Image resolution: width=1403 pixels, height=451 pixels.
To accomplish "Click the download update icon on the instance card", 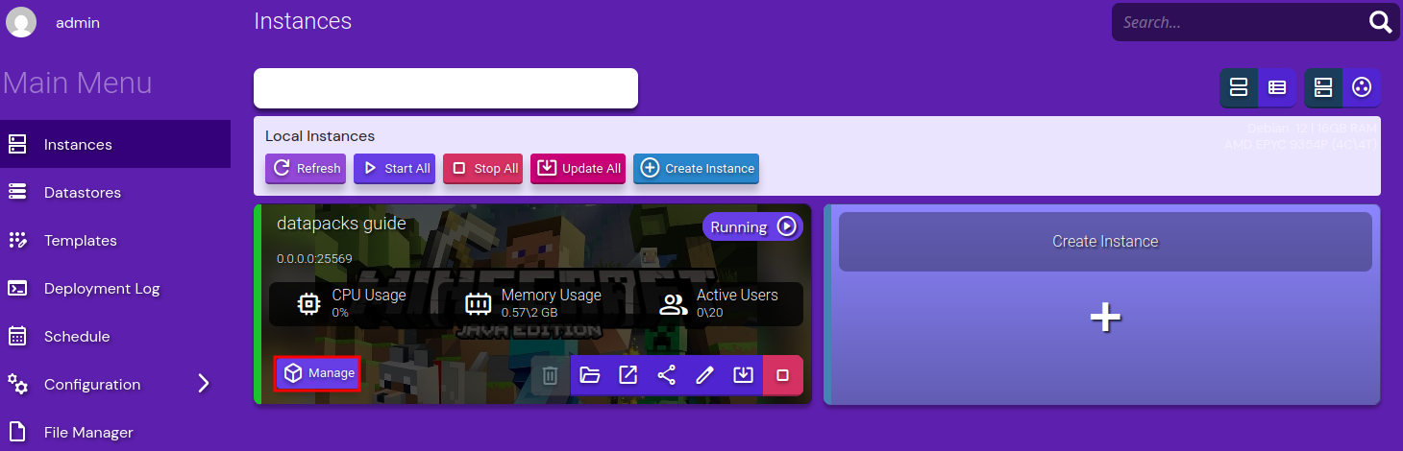I will click(x=744, y=375).
